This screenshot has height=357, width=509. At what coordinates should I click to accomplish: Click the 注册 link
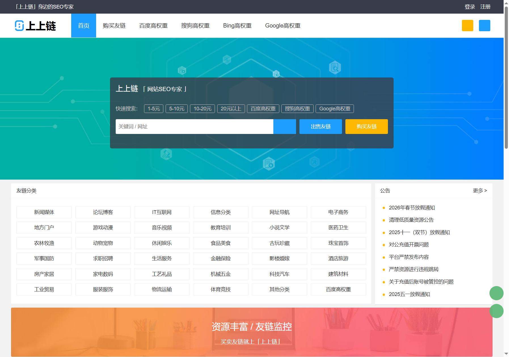tap(485, 7)
